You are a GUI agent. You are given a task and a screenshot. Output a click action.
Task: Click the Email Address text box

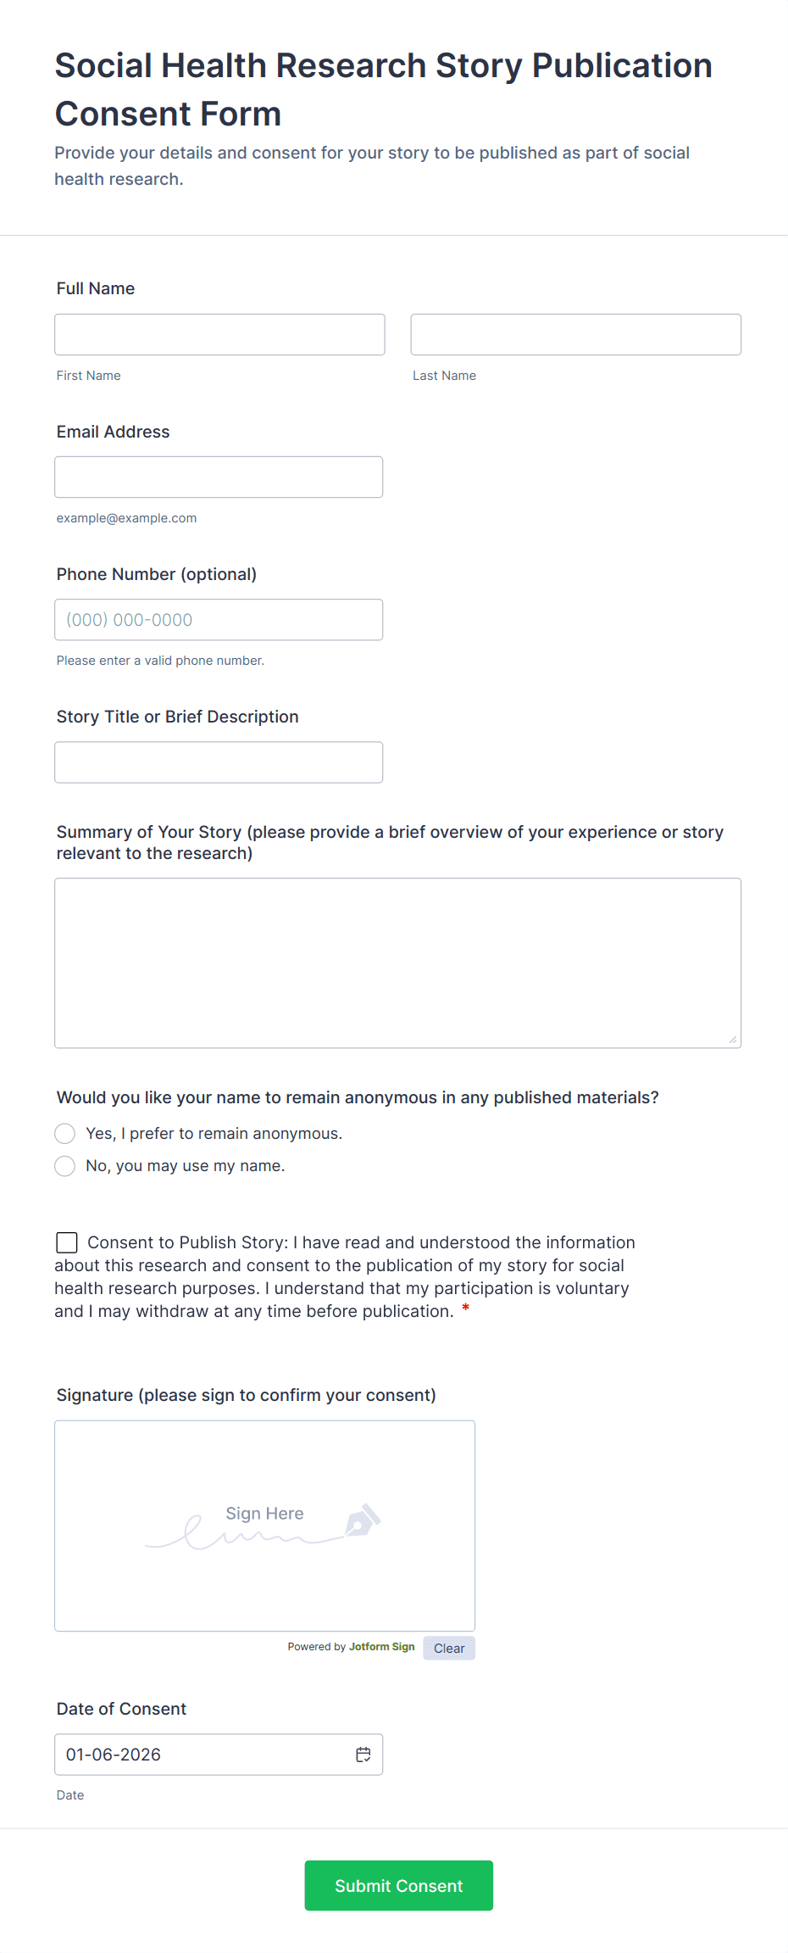219,477
